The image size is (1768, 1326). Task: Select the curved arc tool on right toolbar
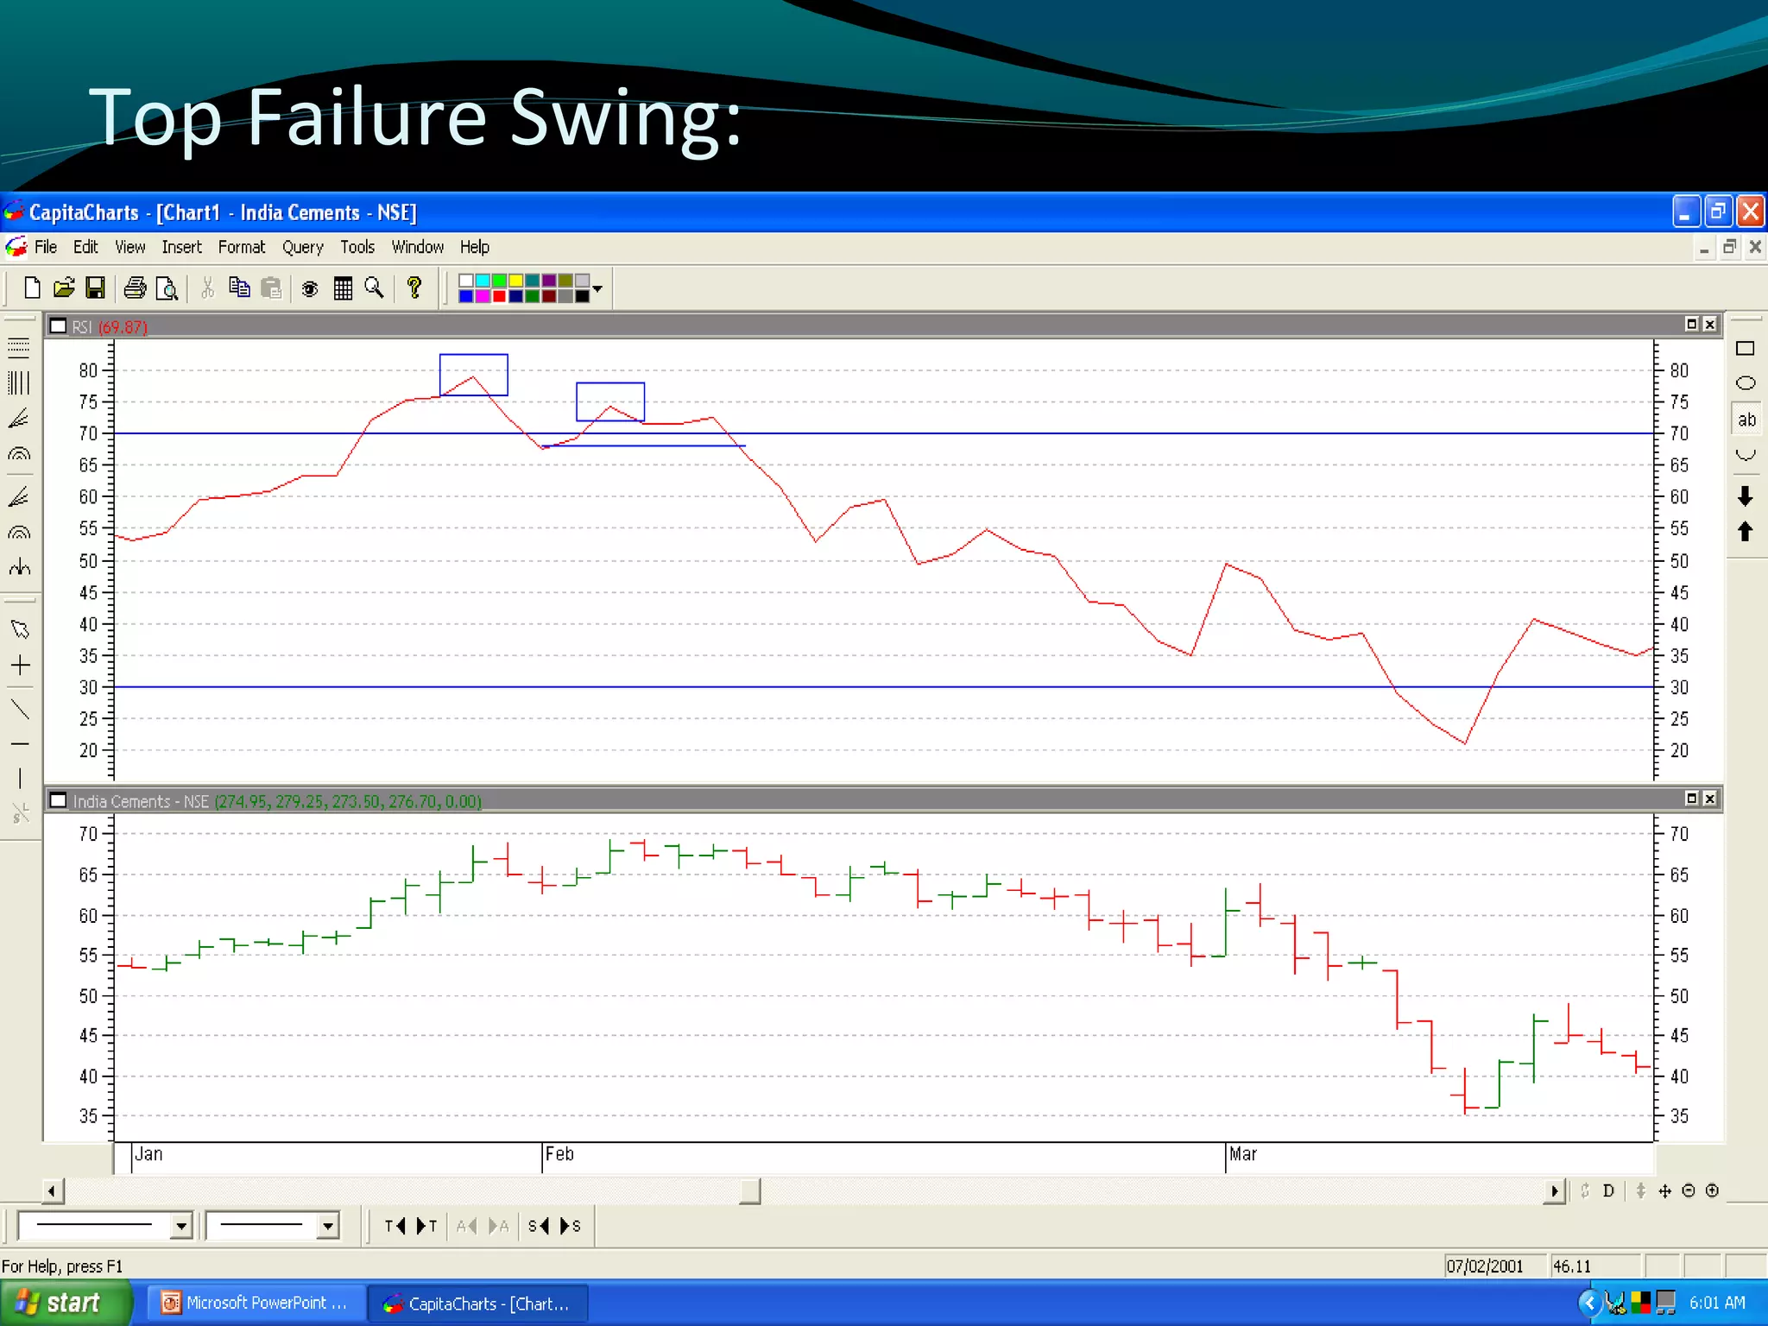1745,455
